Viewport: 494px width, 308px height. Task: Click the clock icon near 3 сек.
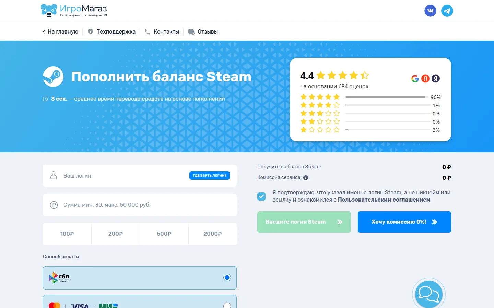(x=45, y=99)
